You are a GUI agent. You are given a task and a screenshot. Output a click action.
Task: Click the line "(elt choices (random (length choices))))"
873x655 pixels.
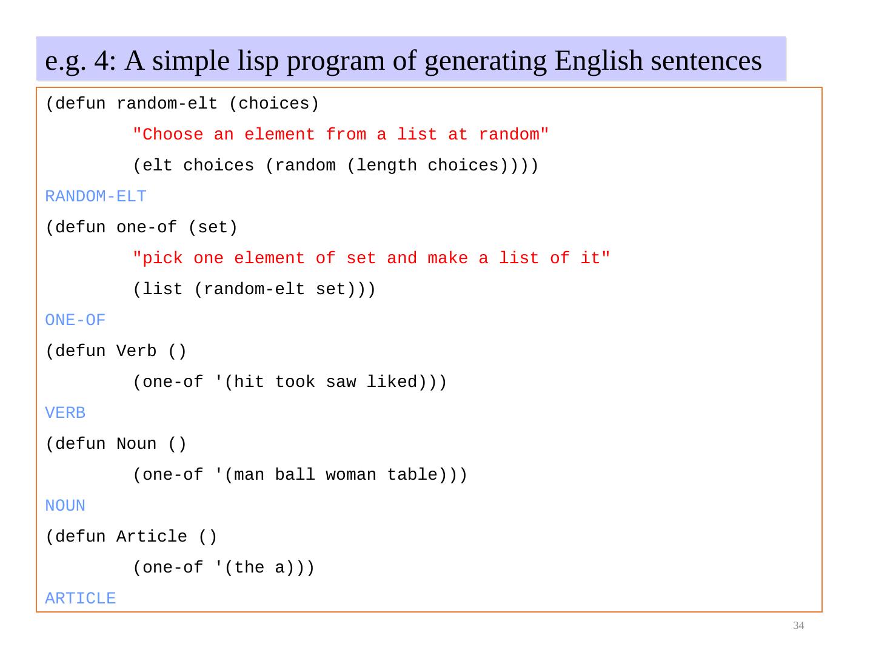point(336,166)
